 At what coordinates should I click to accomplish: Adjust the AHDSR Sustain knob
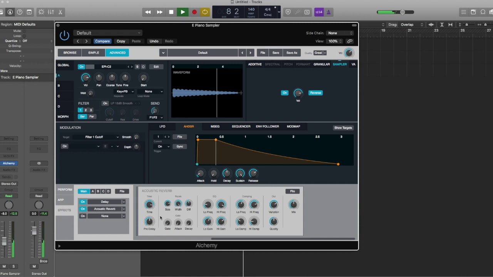tap(240, 174)
